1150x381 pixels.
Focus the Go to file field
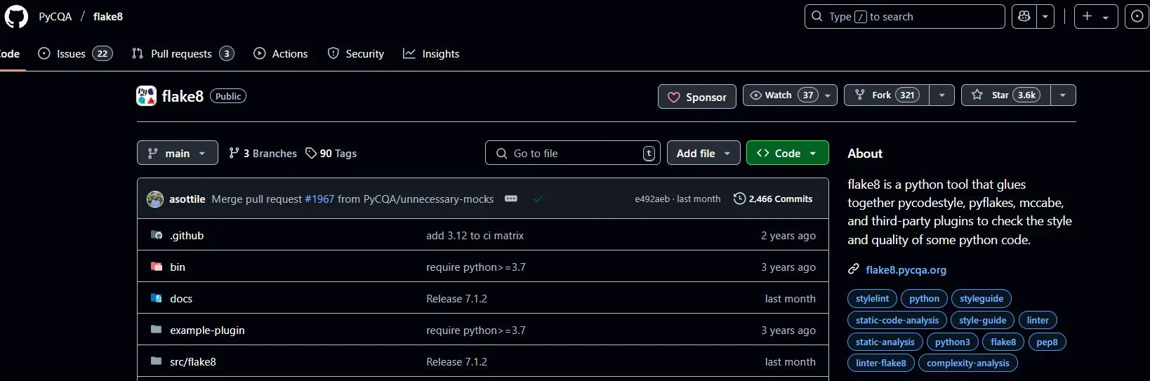tap(572, 153)
